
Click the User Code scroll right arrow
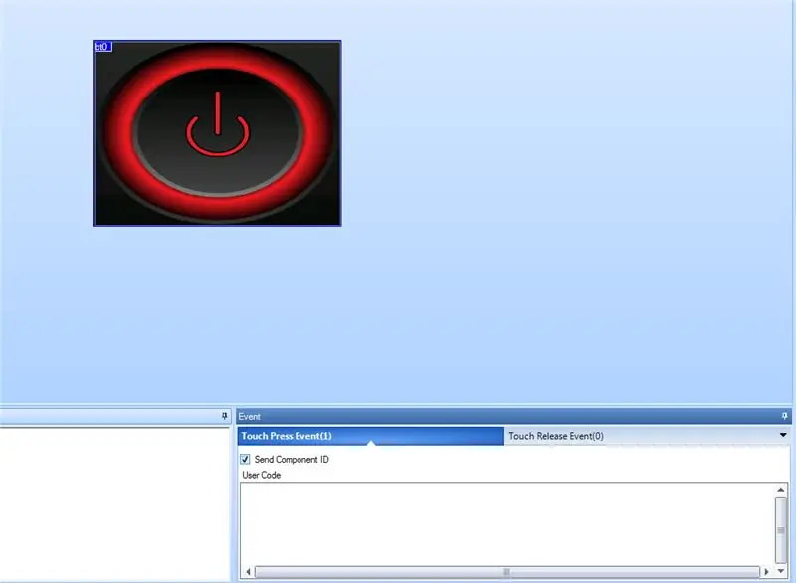click(x=766, y=572)
